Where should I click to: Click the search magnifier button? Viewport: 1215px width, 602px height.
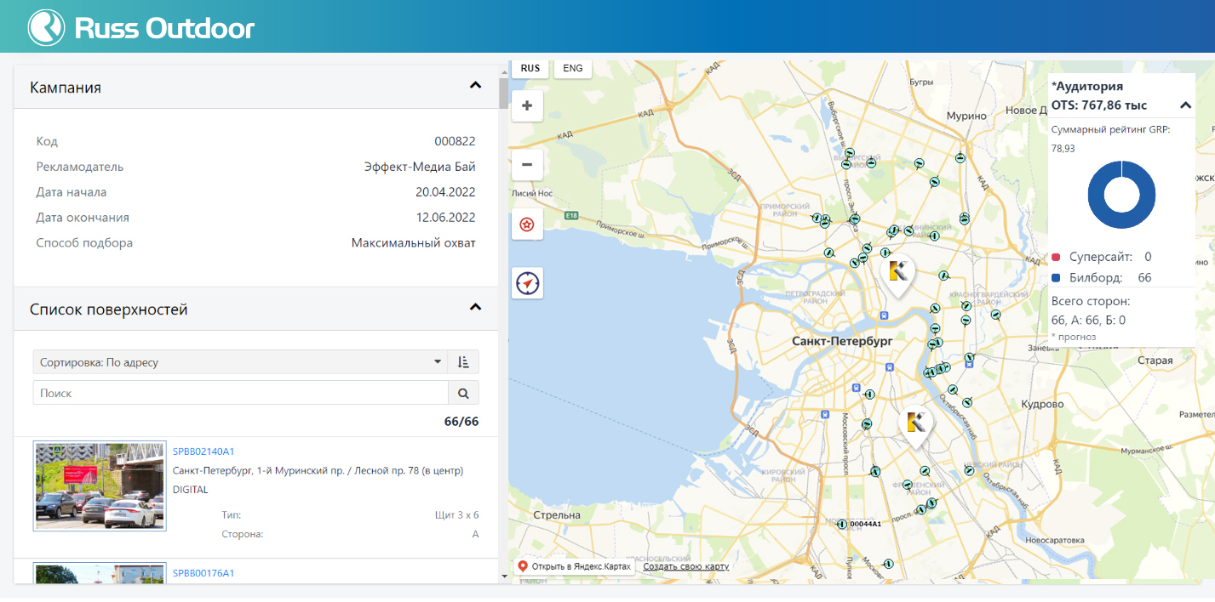coord(463,393)
